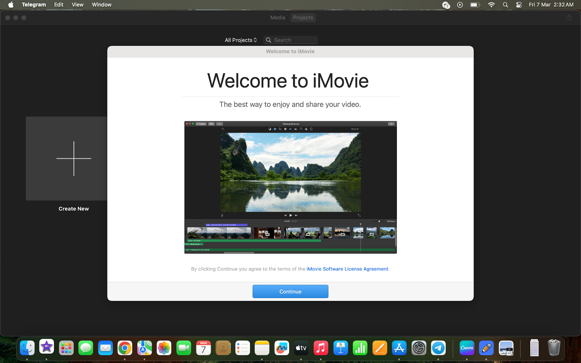
Task: Click the share icon in iMovie toolbar
Action: [569, 17]
